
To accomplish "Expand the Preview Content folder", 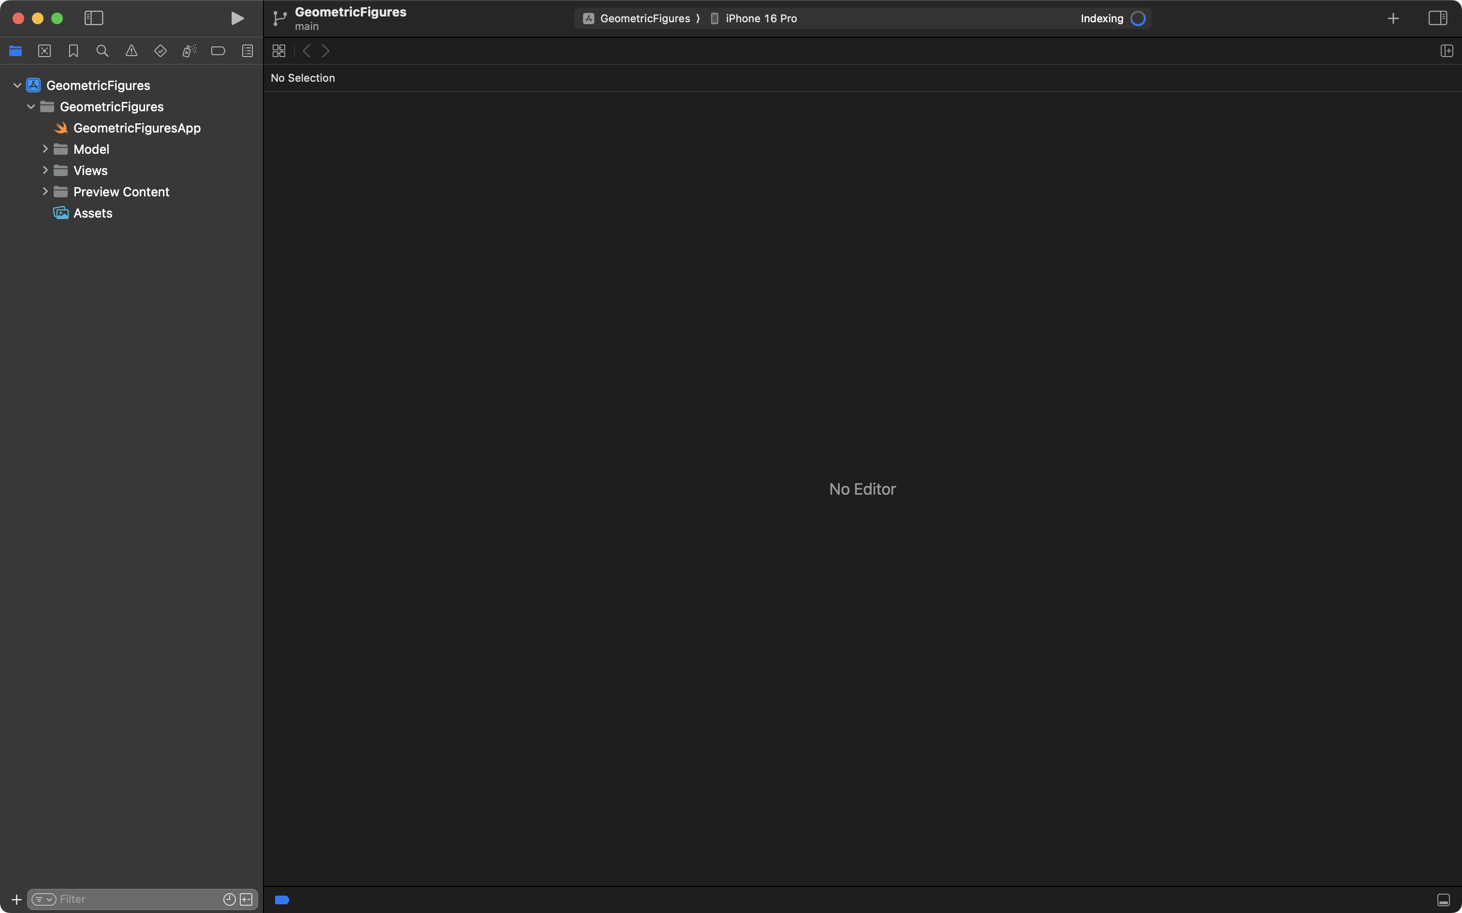I will pyautogui.click(x=45, y=191).
